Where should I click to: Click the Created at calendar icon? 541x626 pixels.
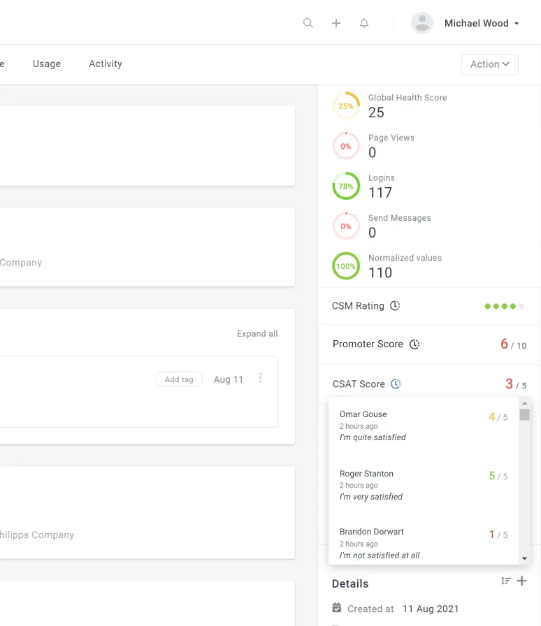(337, 608)
